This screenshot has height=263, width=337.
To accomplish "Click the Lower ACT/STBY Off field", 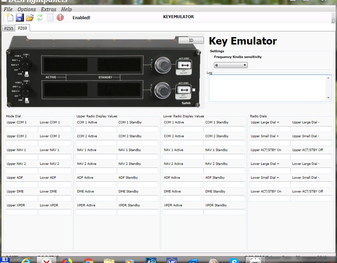I will [x=311, y=198].
